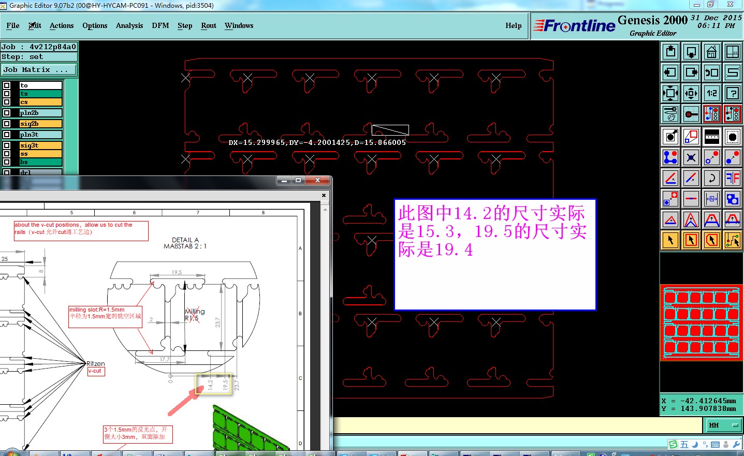Click the pan down view icon
744x456 pixels.
point(691,52)
